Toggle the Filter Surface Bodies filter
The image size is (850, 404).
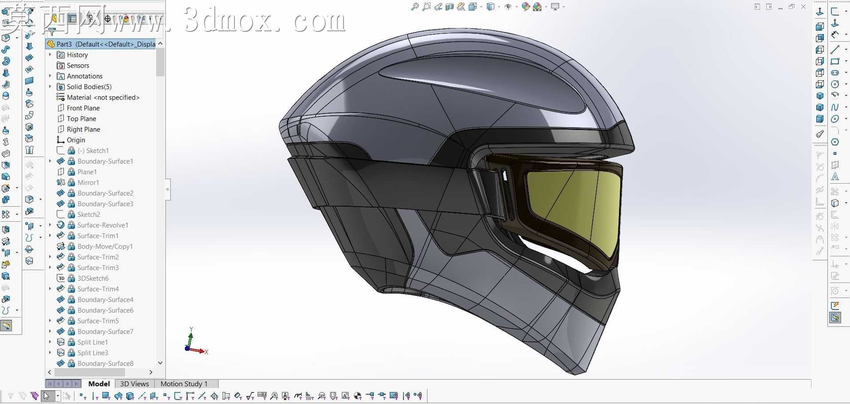click(x=118, y=396)
